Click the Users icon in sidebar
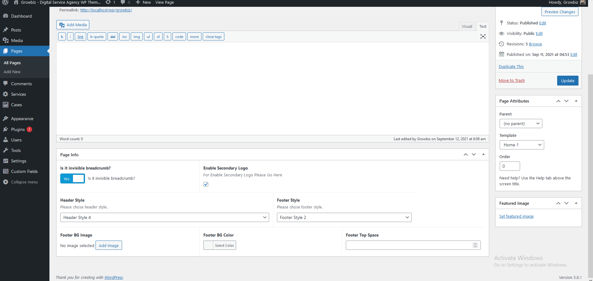This screenshot has height=281, width=593. (x=6, y=140)
